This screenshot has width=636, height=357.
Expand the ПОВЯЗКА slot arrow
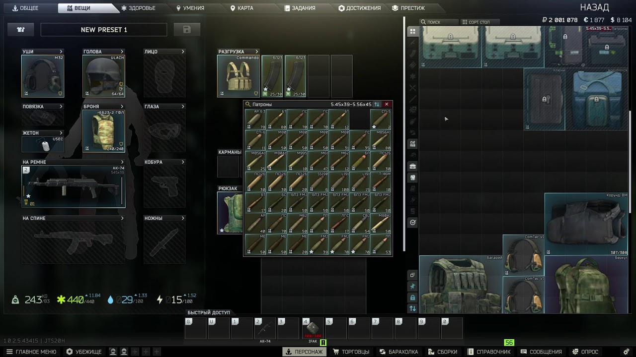pyautogui.click(x=61, y=107)
